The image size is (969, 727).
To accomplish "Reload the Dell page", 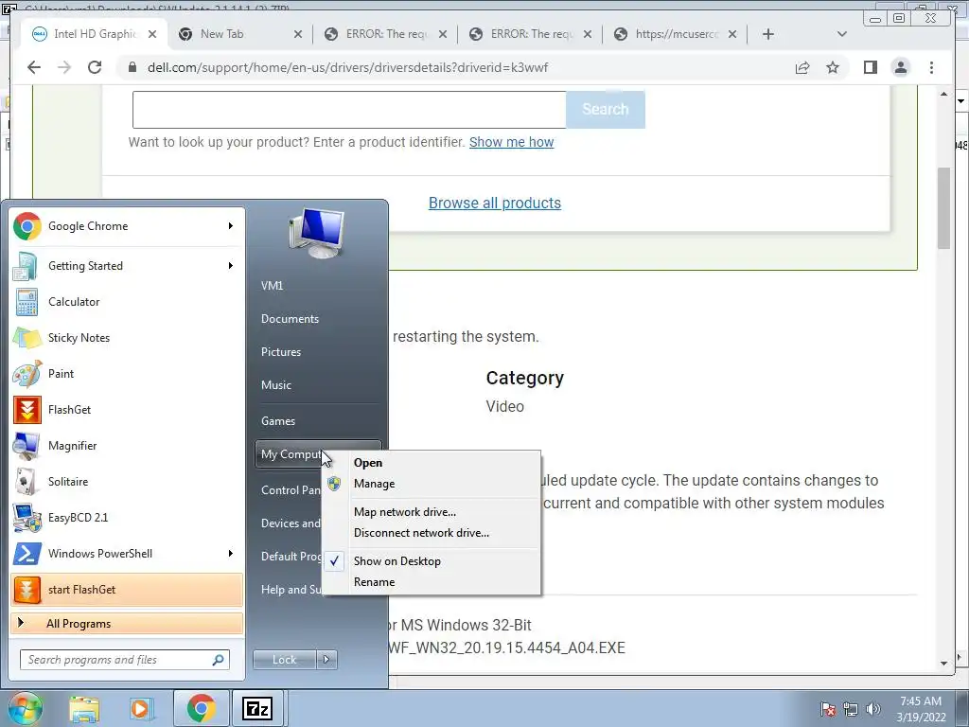I will (x=94, y=67).
